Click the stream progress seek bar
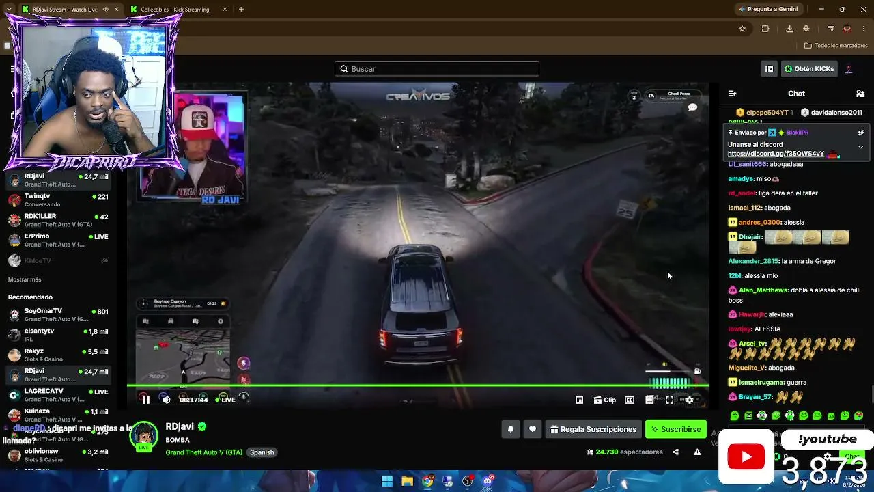This screenshot has width=874, height=492. point(418,386)
